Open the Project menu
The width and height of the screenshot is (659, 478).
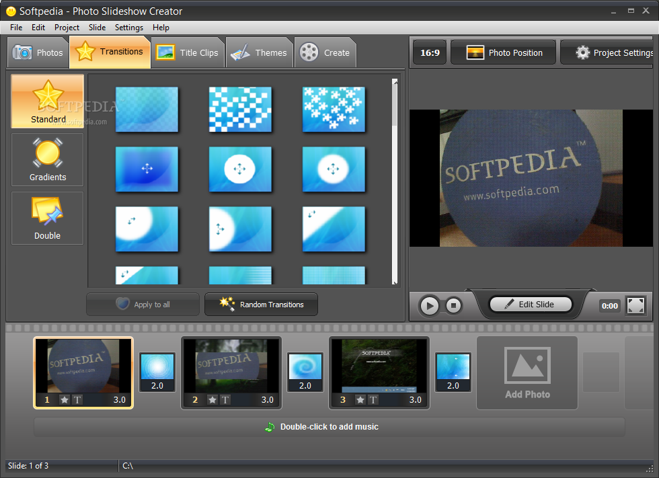point(67,28)
